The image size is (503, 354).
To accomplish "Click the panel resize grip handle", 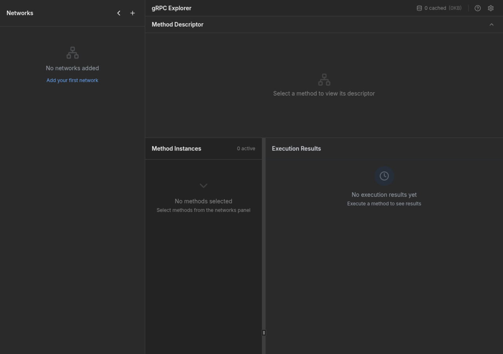I will pyautogui.click(x=264, y=333).
